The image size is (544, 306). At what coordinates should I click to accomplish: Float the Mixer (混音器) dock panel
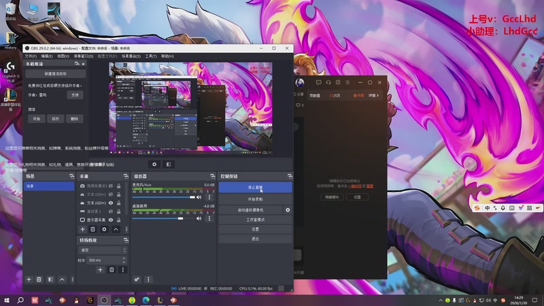click(x=213, y=176)
